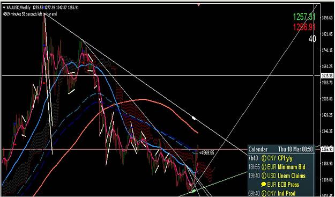The width and height of the screenshot is (335, 197).
Task: Click the Minimum Bid event name
Action: 292,167
